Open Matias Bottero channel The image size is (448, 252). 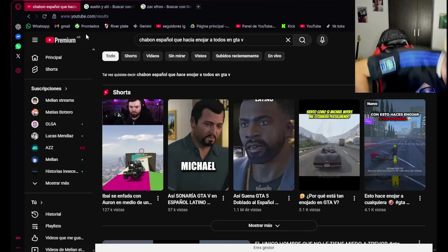[x=58, y=112]
